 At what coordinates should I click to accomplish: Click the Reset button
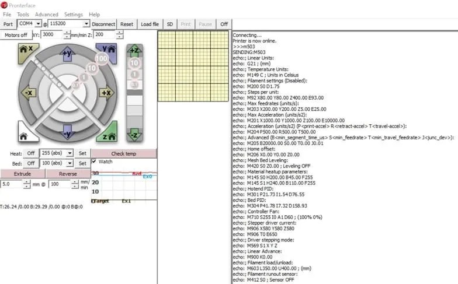[x=127, y=24]
